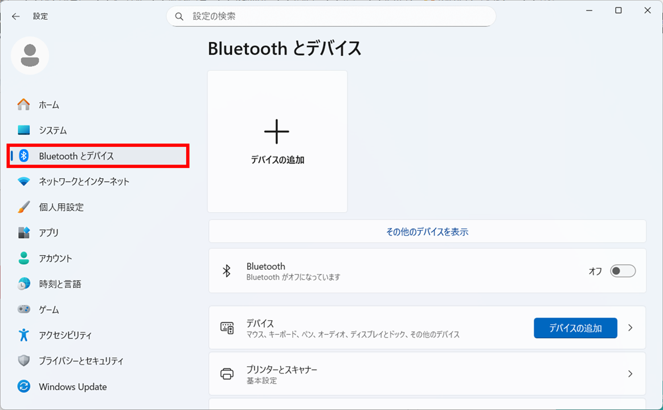Select アプリ in the sidebar

point(98,232)
